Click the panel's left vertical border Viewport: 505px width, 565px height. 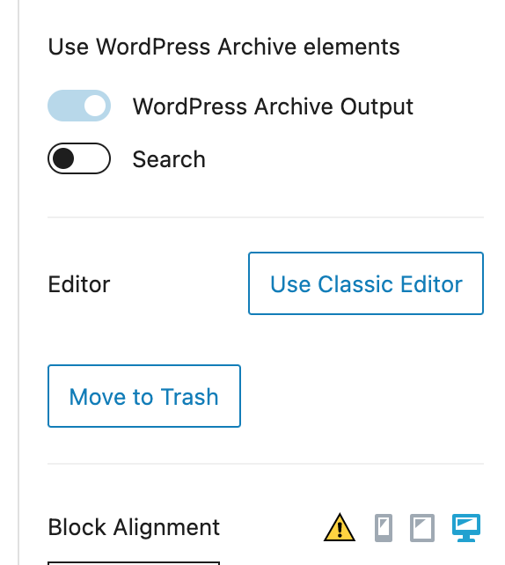[18, 282]
